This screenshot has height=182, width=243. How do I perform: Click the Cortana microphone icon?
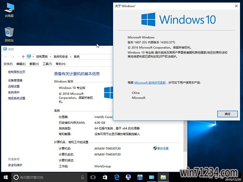(x=82, y=177)
